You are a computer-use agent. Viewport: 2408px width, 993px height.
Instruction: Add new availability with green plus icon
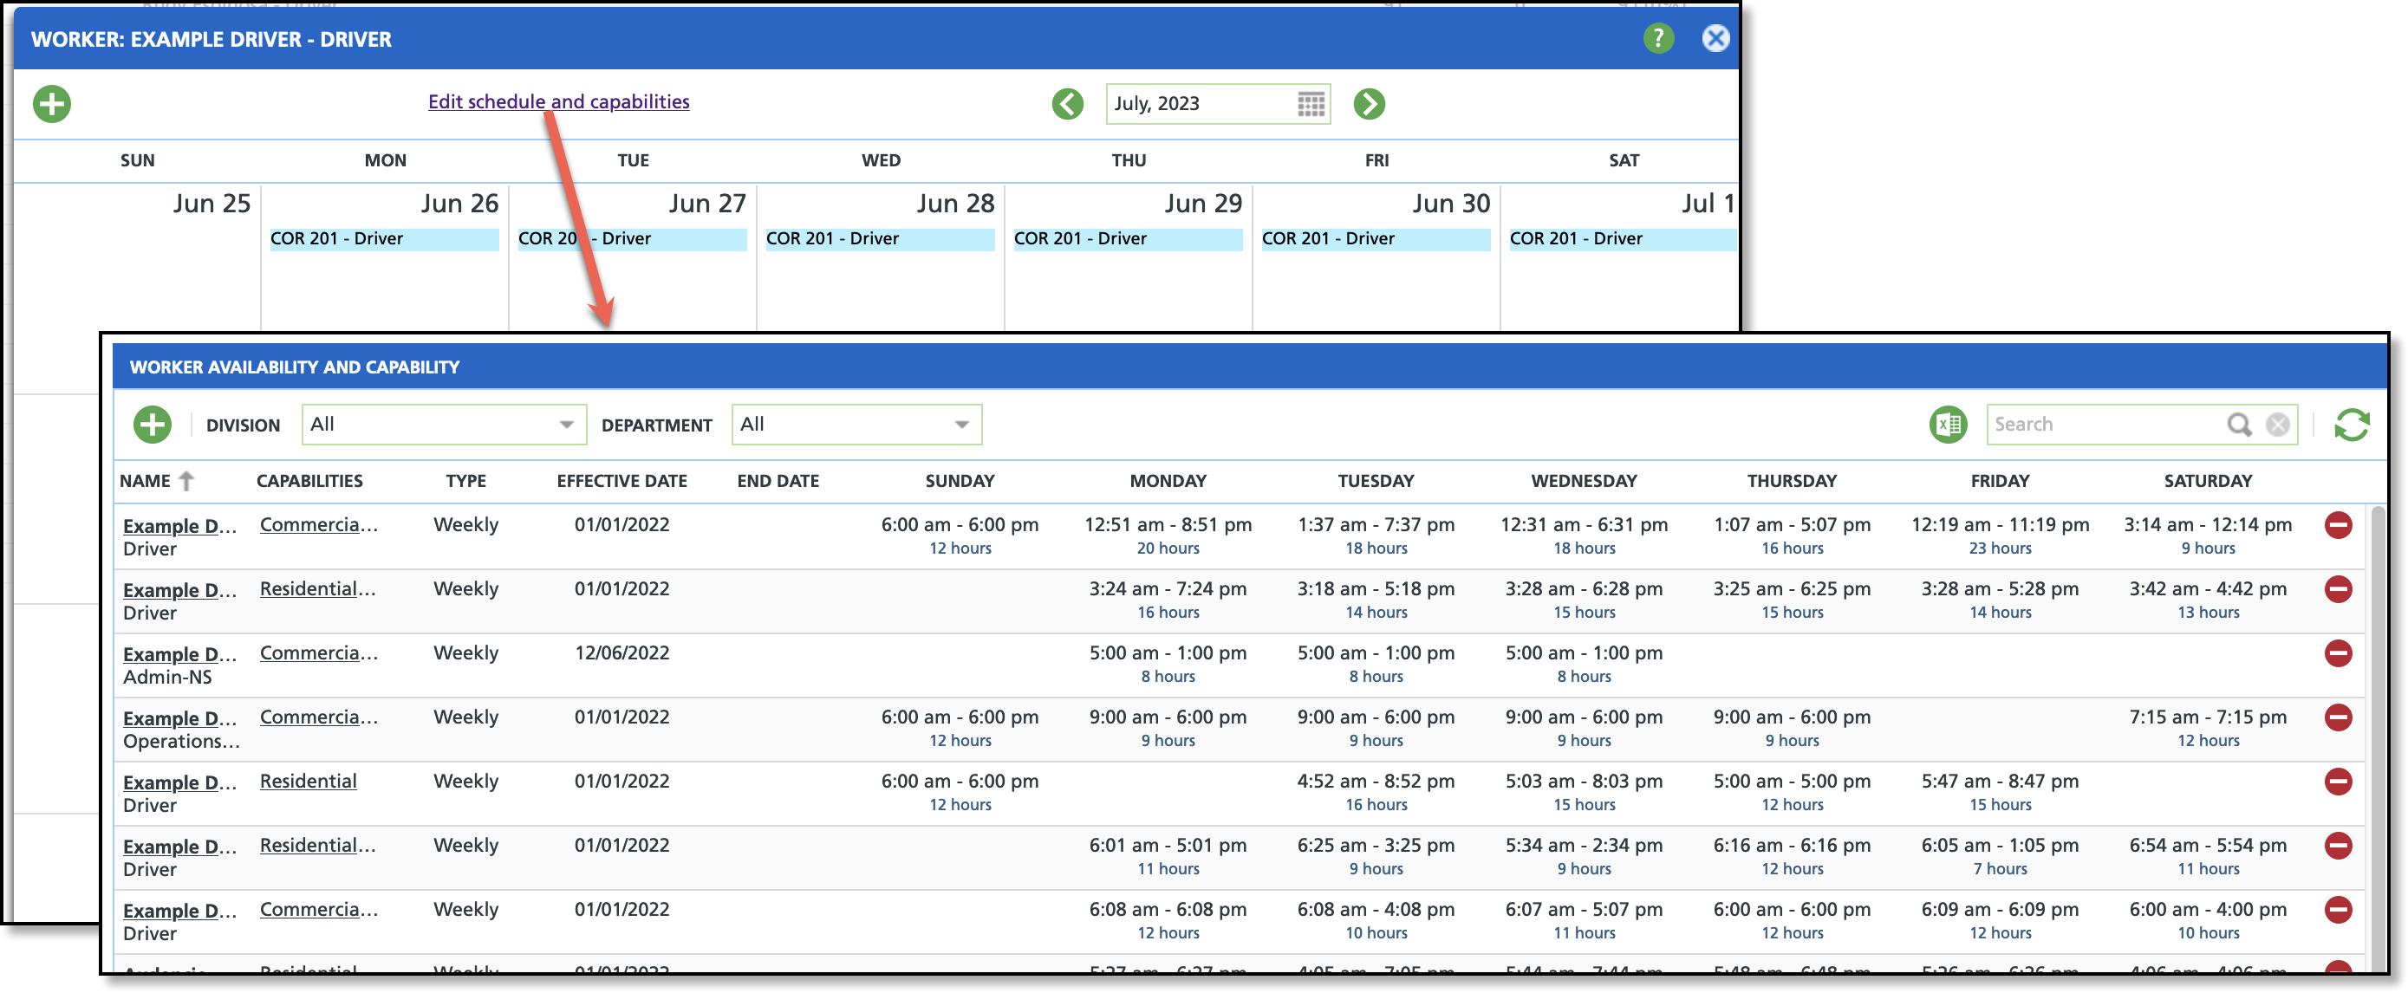[153, 424]
